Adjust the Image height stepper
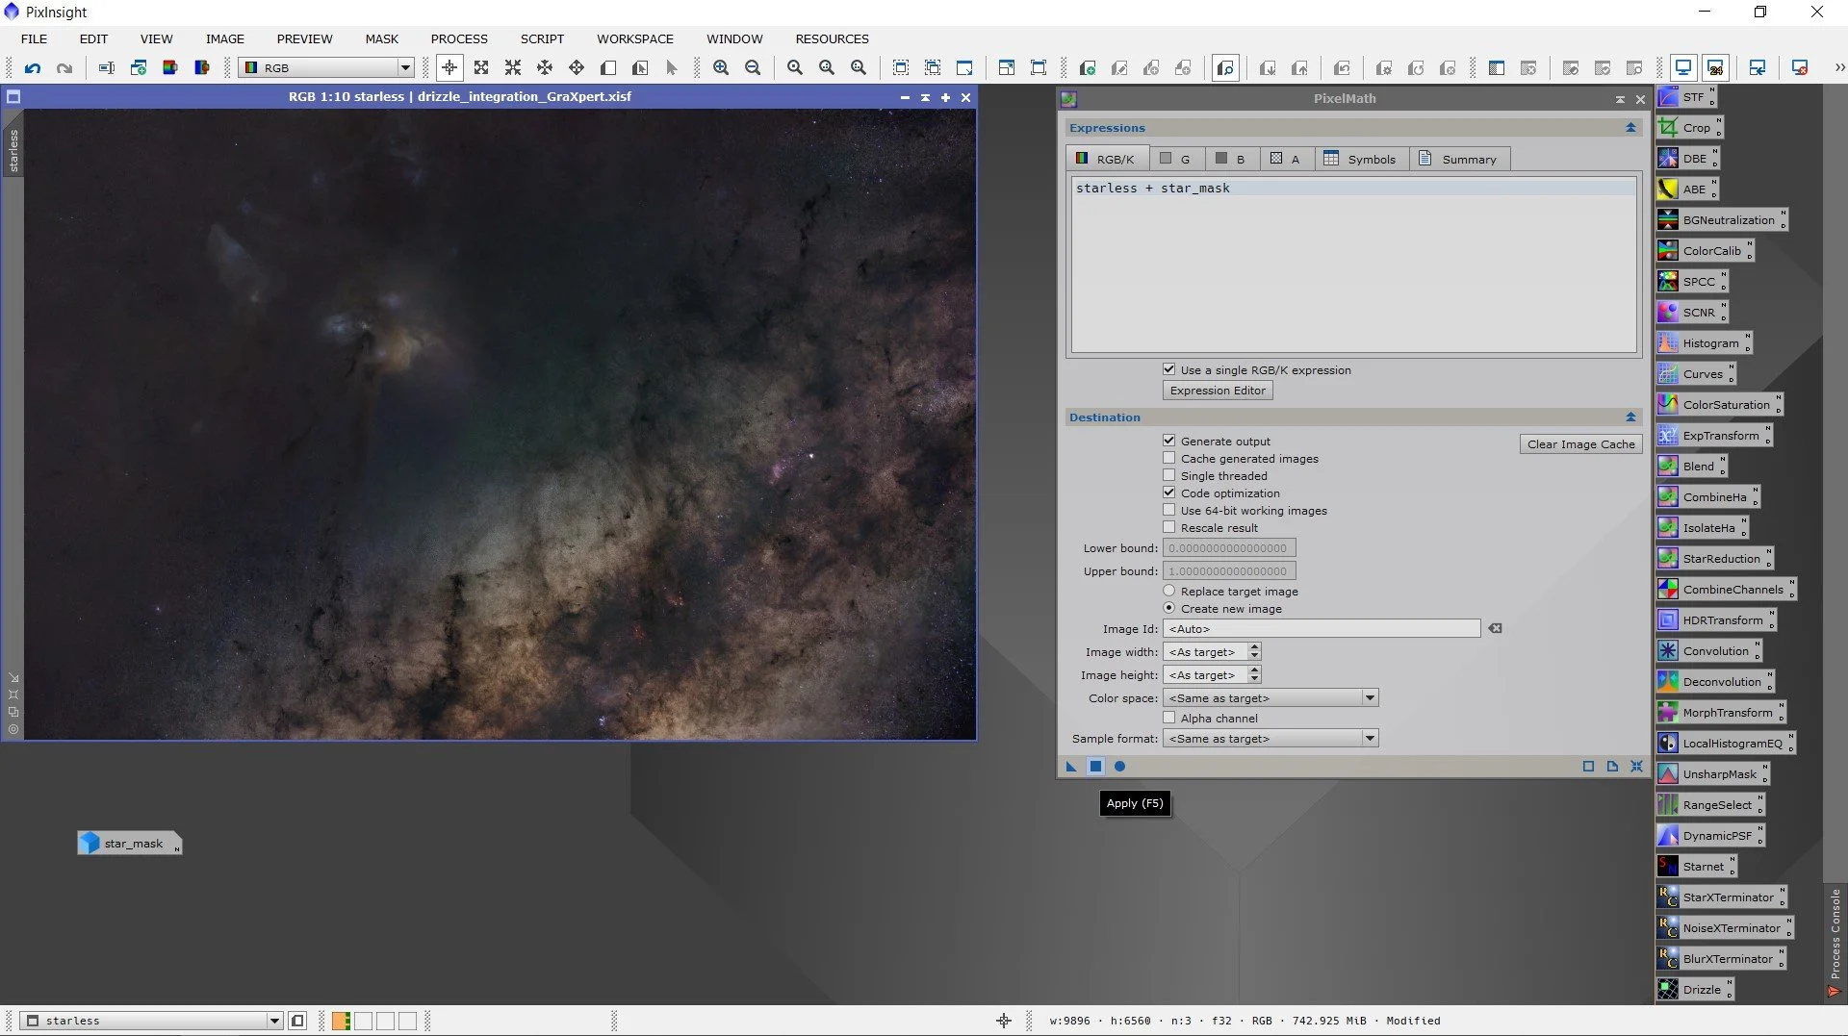Screen dimensions: 1848x1036 [1254, 675]
